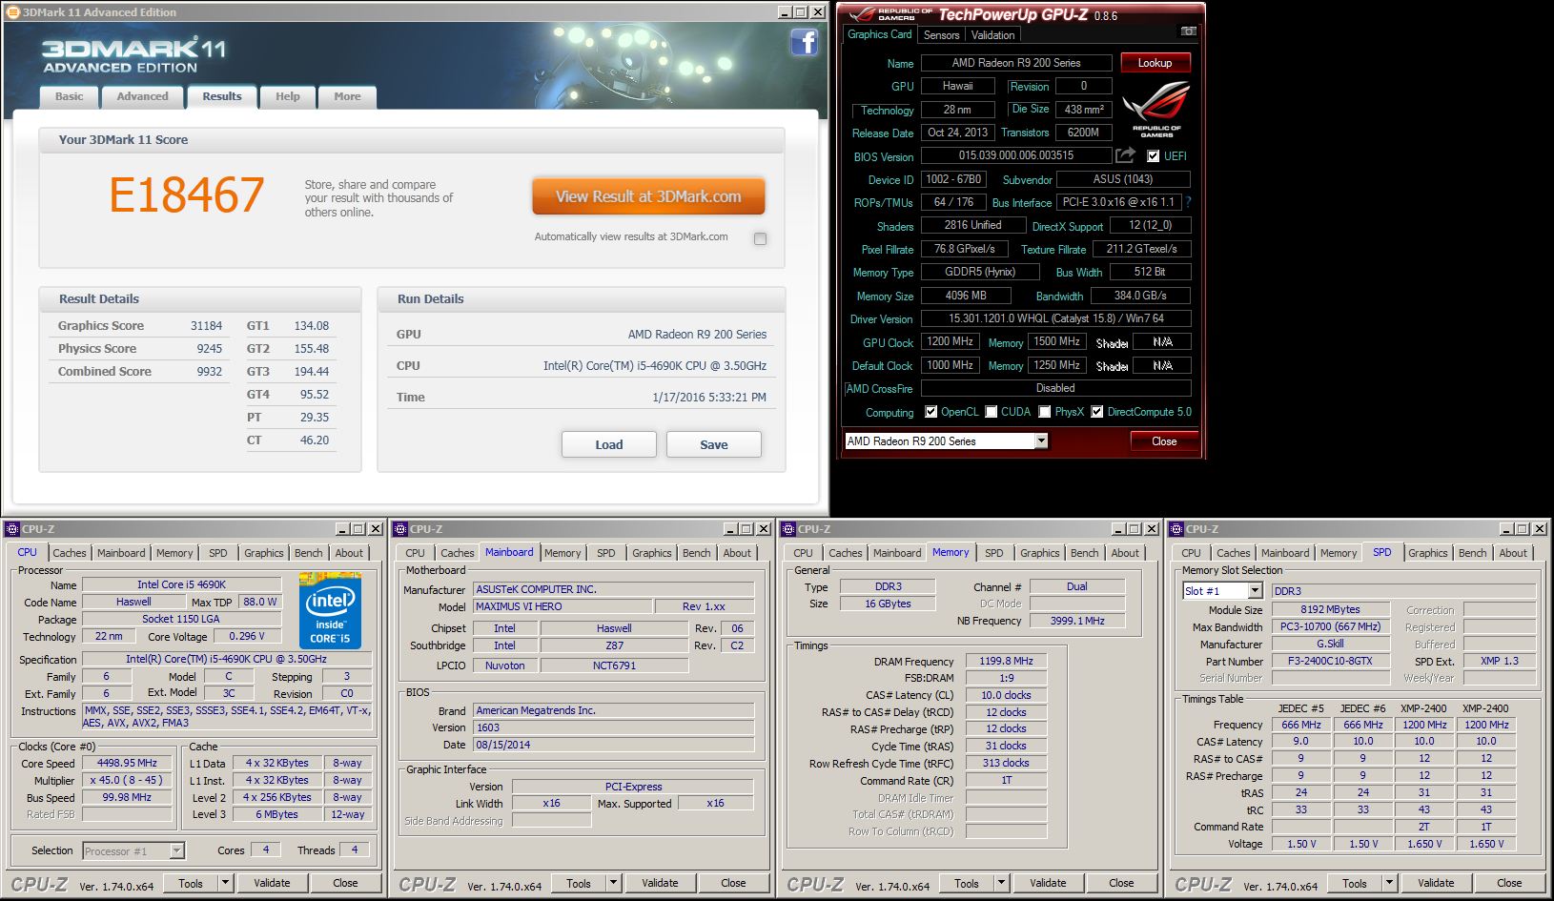Click Graphics Score value 31184
Viewport: 1554px width, 901px height.
(206, 326)
